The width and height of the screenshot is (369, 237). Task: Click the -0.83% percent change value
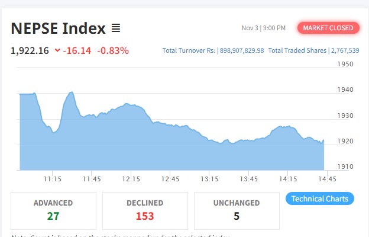113,50
